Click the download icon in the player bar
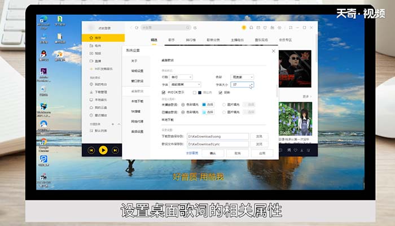This screenshot has width=395, height=226. tap(302, 150)
